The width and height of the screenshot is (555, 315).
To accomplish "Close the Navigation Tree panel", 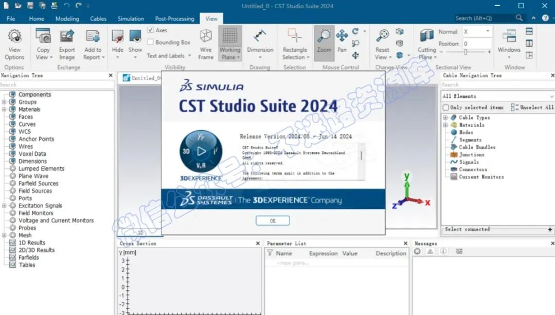I will pyautogui.click(x=111, y=75).
